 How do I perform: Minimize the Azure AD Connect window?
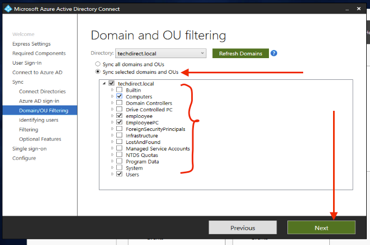tap(347, 9)
